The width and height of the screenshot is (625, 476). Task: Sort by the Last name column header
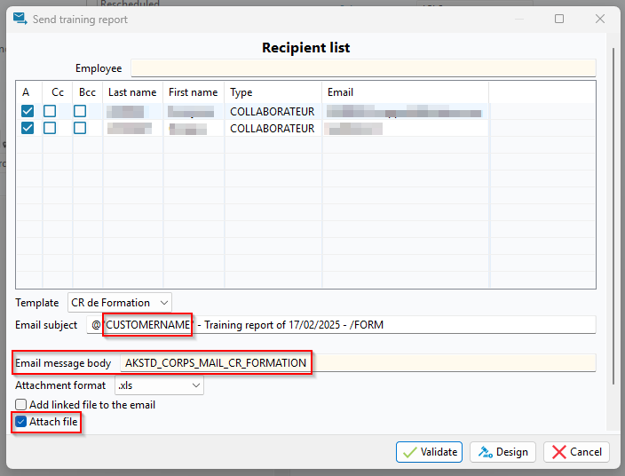point(132,92)
